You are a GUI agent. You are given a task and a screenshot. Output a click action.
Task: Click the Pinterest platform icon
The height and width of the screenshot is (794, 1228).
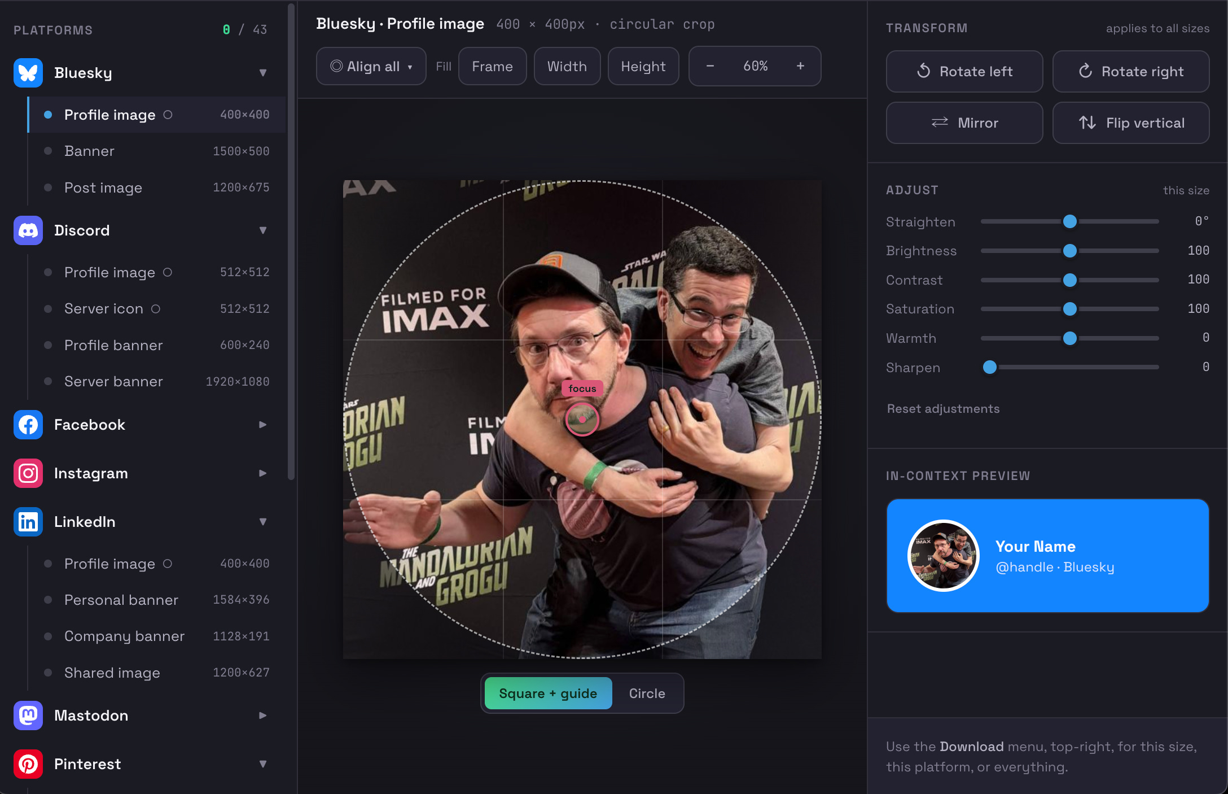pyautogui.click(x=28, y=764)
